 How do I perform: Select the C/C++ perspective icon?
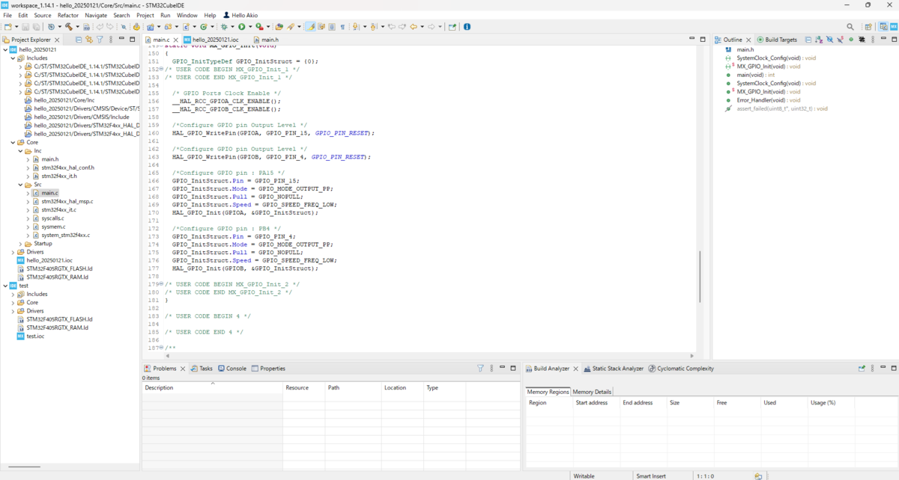point(883,27)
